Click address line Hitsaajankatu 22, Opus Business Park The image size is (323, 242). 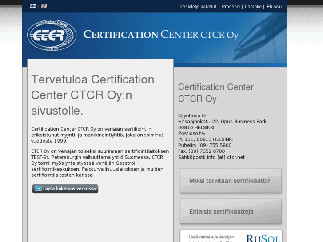coord(223,122)
